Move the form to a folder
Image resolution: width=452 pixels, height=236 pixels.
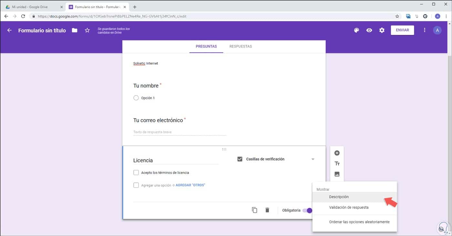click(x=74, y=30)
